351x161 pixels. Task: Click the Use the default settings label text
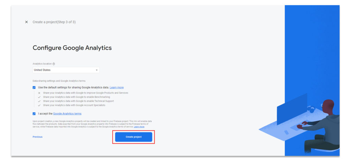click(73, 88)
